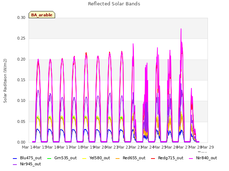The height and width of the screenshot is (171, 229).
Task: Click the 0.25 y-axis tick label
Action: [21, 38]
